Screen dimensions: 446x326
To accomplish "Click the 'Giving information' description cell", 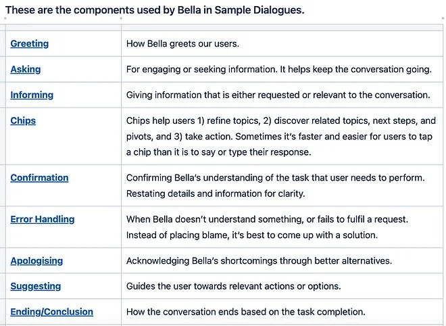I will point(278,95).
